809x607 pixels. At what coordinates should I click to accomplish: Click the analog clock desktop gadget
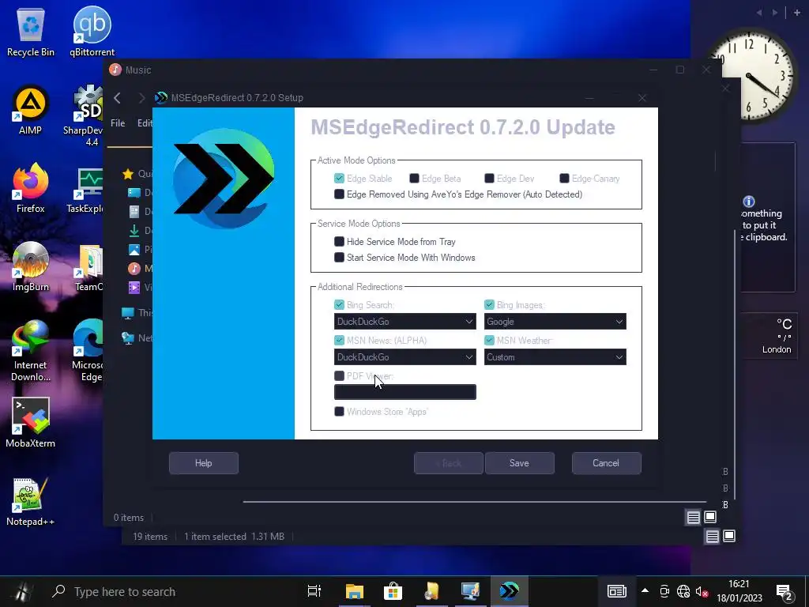tap(751, 77)
